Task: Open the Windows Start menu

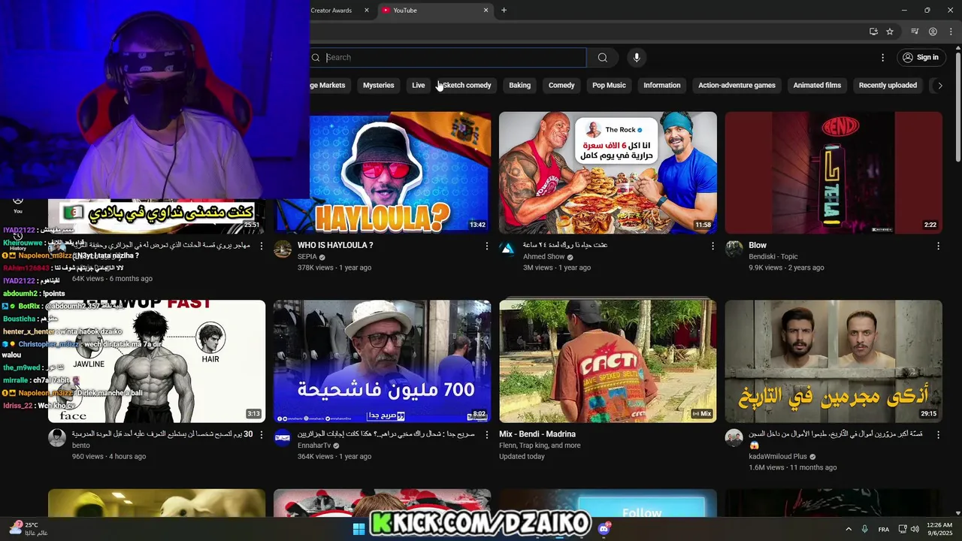Action: pyautogui.click(x=359, y=529)
